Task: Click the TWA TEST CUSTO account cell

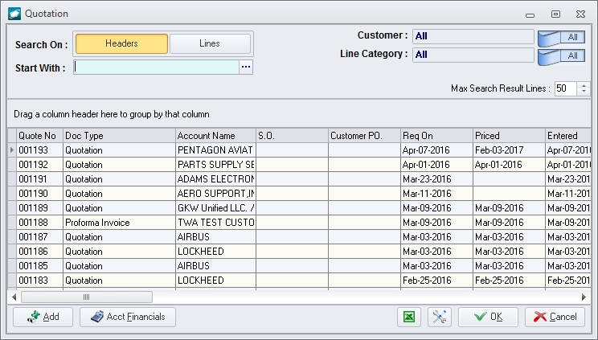Action: tap(215, 223)
